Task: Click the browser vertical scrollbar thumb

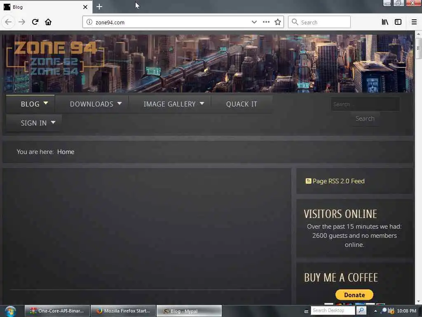Action: click(x=418, y=48)
